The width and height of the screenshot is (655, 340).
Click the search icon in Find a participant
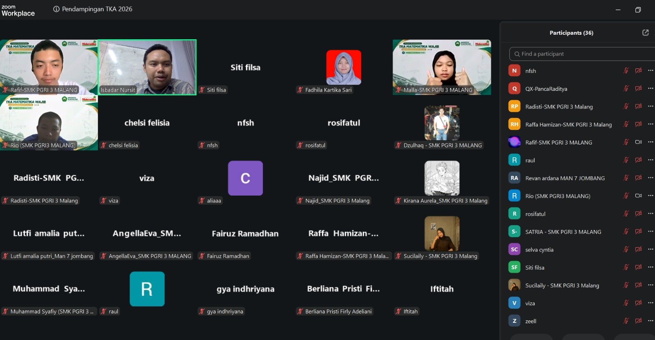click(517, 54)
